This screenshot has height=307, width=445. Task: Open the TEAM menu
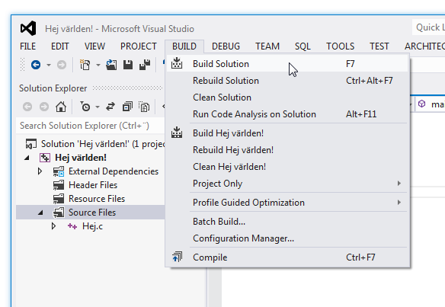coord(267,46)
